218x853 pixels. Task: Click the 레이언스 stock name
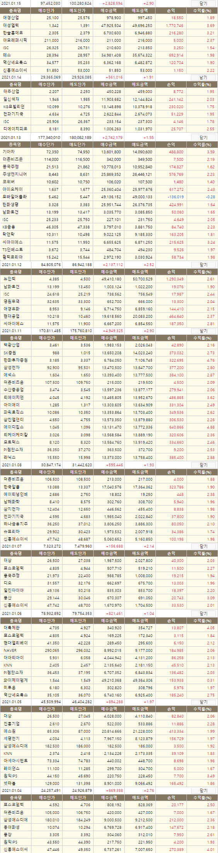pyautogui.click(x=10, y=769)
